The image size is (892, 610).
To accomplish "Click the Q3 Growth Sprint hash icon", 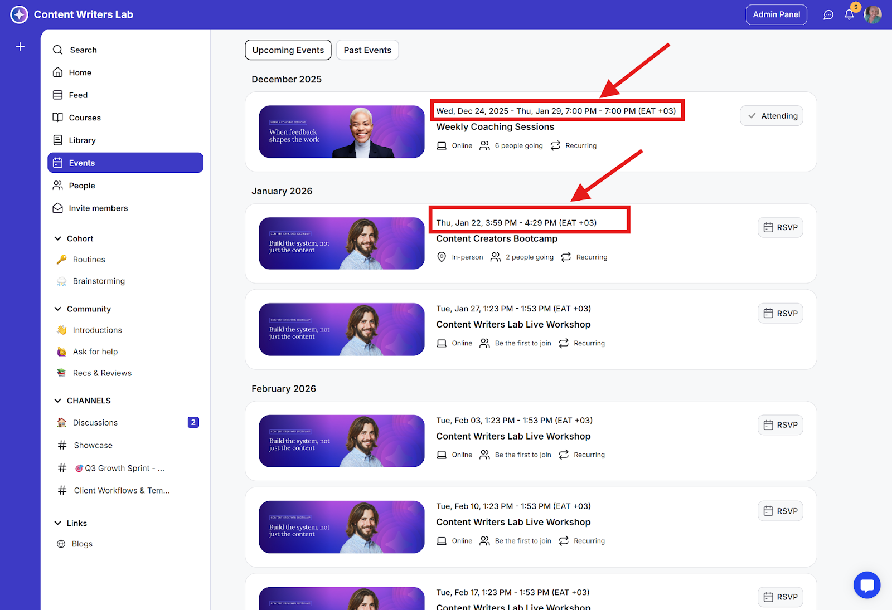I will (x=62, y=468).
